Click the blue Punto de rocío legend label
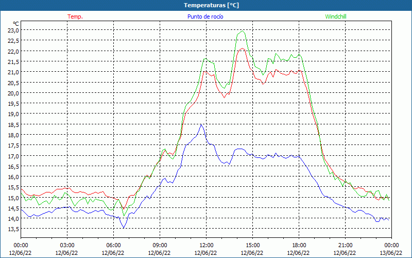Screen dimensions: 412x258 click(x=205, y=17)
